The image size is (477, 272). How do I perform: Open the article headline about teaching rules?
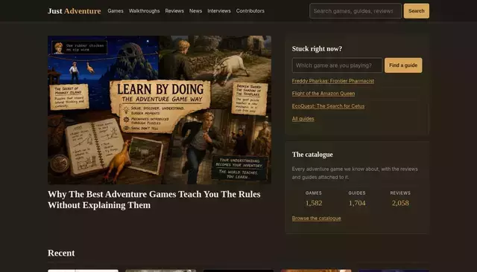[154, 199]
